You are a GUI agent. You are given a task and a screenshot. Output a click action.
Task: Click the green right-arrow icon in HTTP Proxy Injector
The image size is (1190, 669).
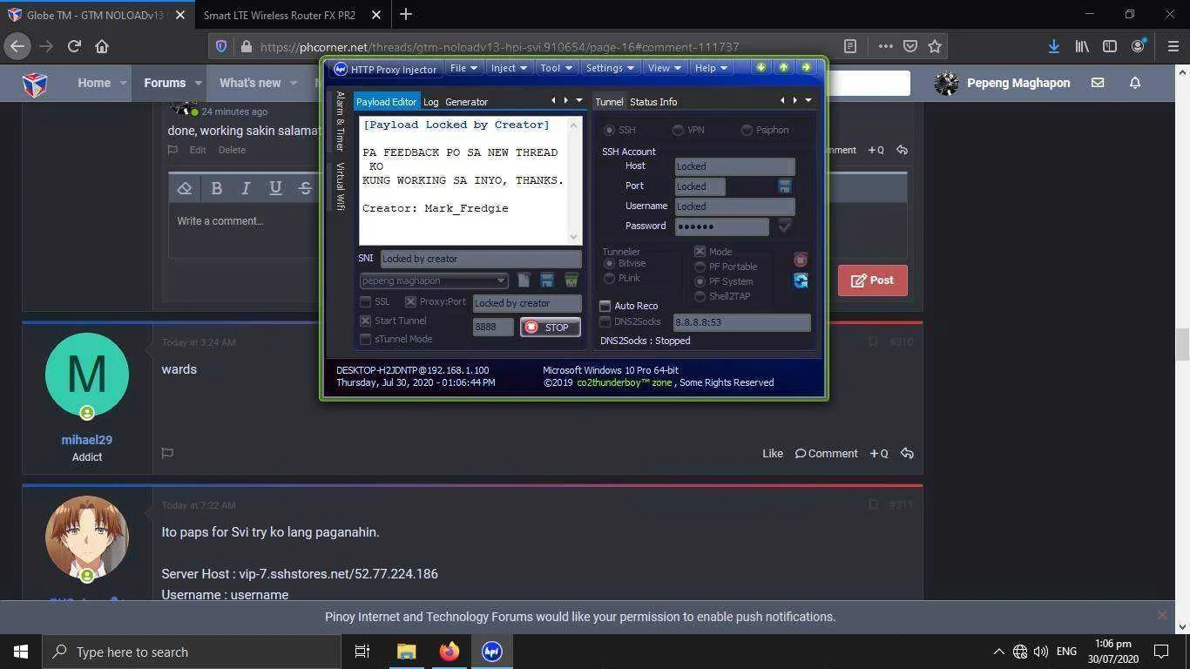point(806,67)
